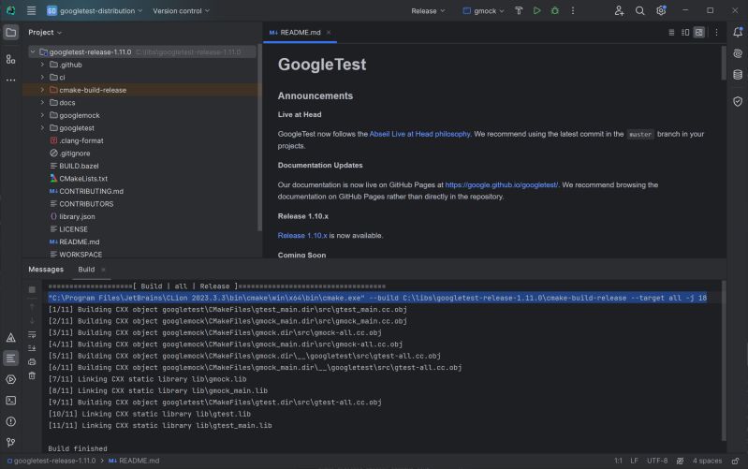Open google.github.io/googletest link

pyautogui.click(x=502, y=184)
